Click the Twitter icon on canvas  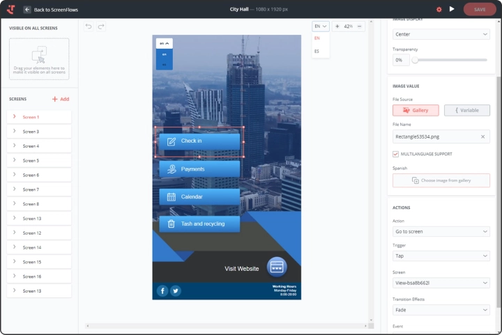click(176, 290)
